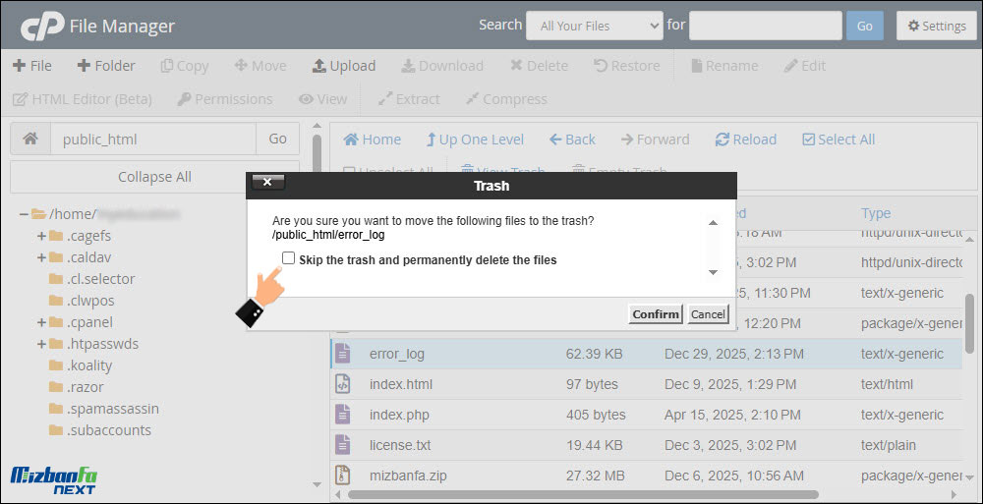Expand the .cagefs folder tree node

(41, 236)
